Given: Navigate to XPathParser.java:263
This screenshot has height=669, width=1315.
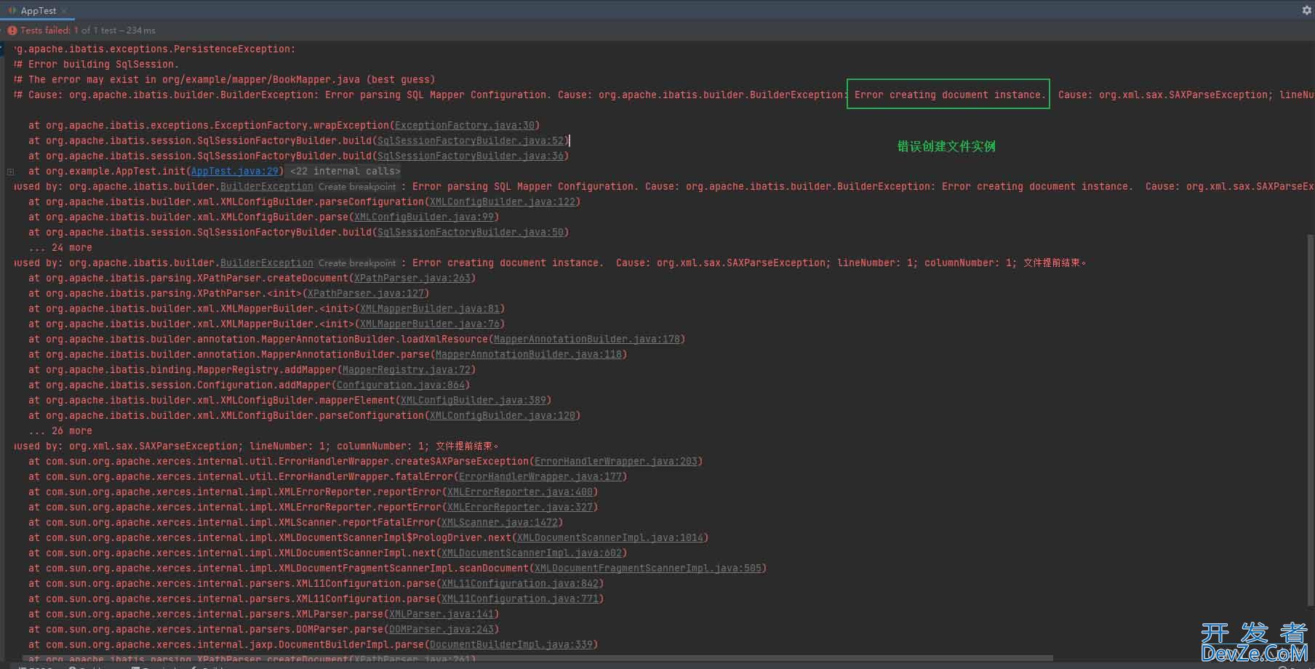Looking at the screenshot, I should click(412, 279).
